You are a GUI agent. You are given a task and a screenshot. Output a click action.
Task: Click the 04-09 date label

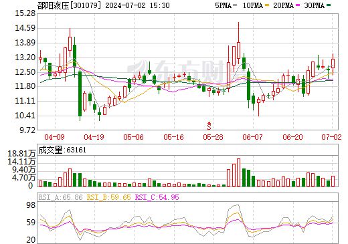[x=54, y=137]
